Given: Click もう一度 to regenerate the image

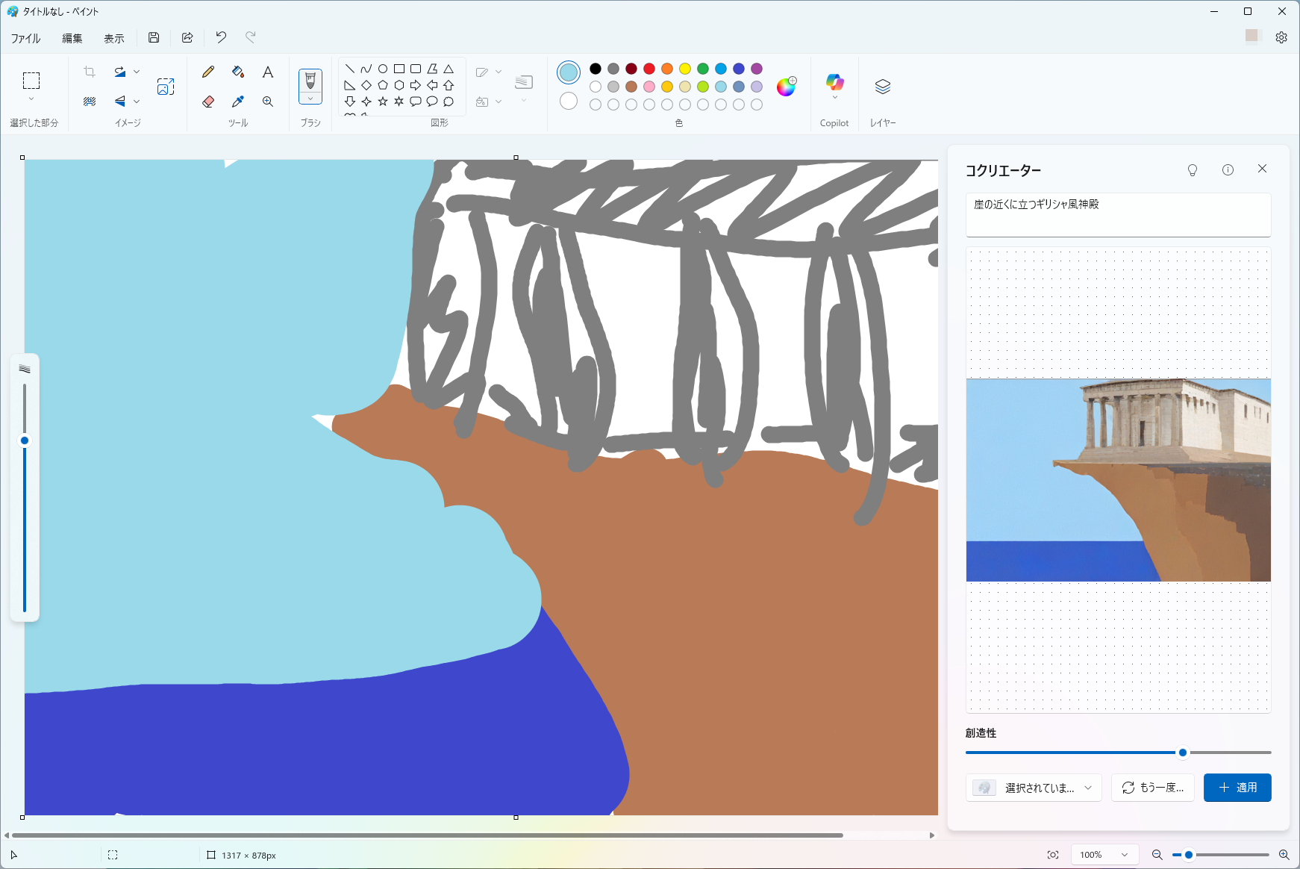Looking at the screenshot, I should 1153,788.
